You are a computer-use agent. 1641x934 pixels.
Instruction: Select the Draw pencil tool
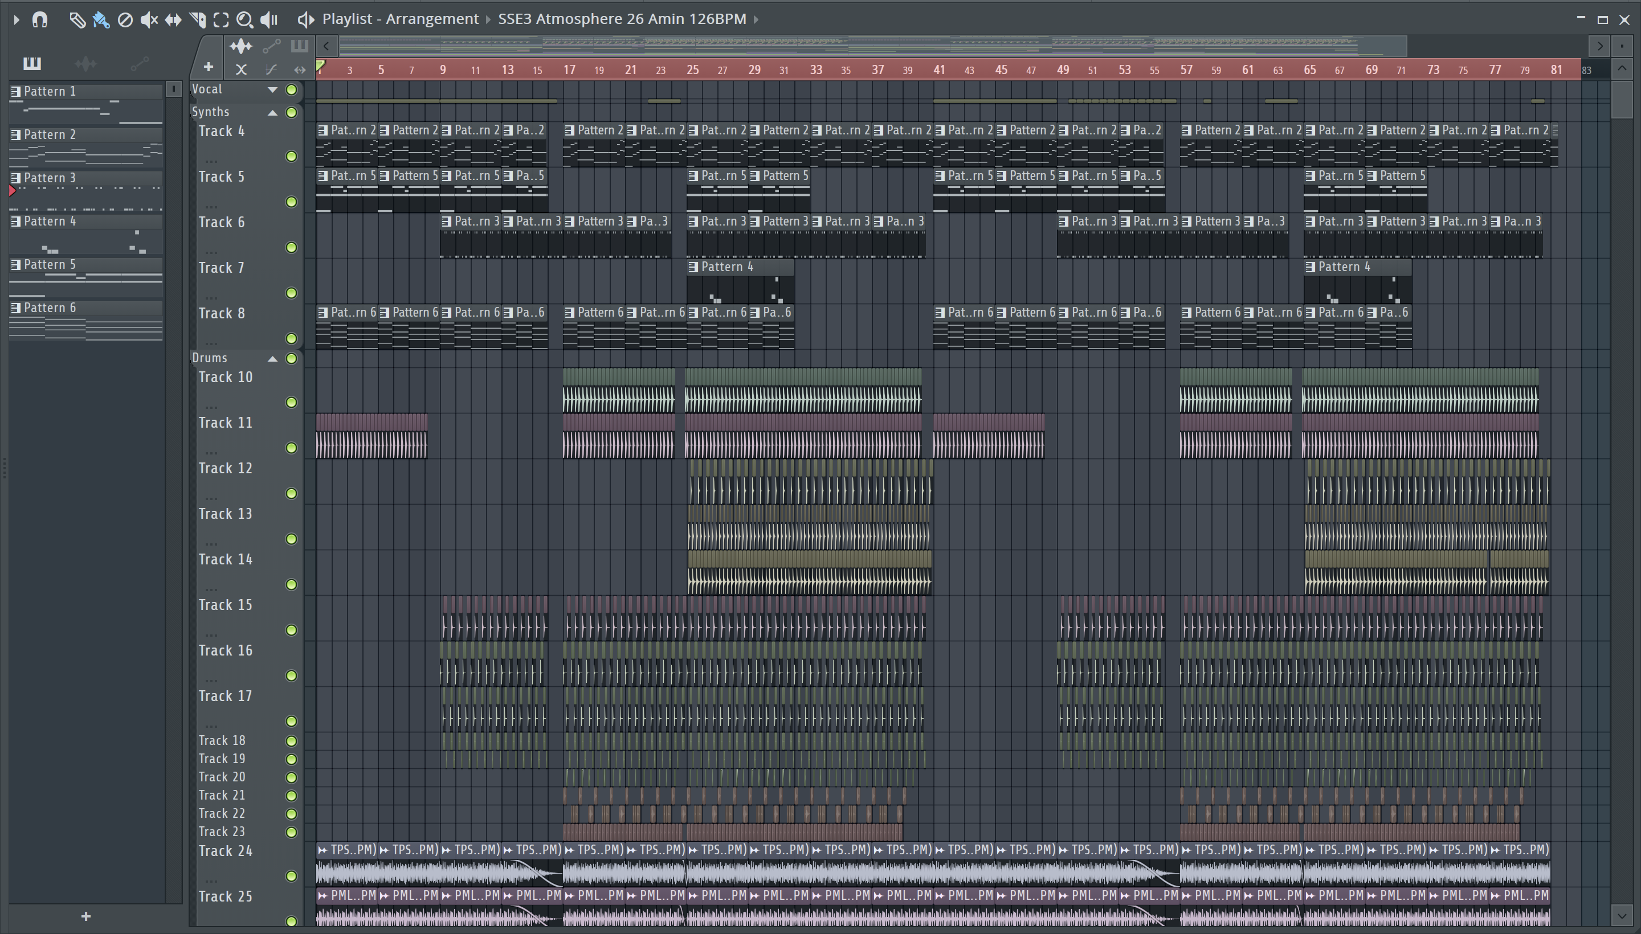click(77, 20)
